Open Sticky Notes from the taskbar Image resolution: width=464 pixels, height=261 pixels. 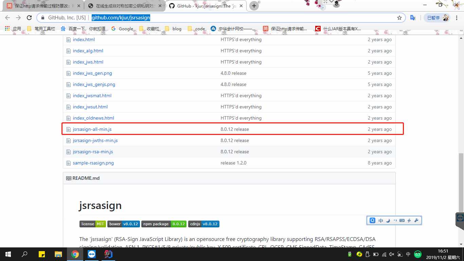pos(42,254)
